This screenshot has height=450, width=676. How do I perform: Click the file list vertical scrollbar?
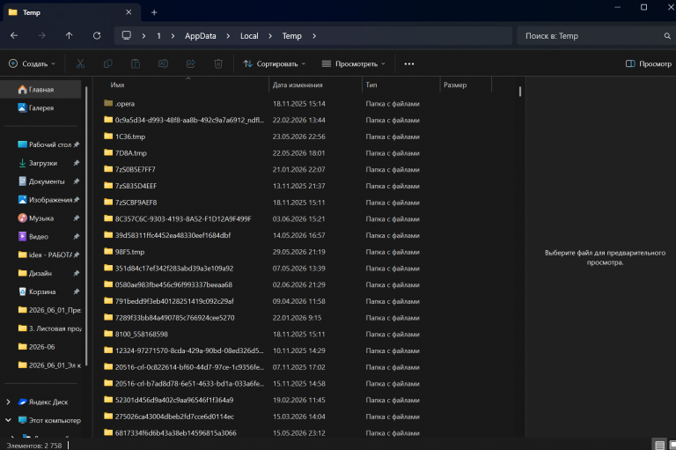(520, 91)
